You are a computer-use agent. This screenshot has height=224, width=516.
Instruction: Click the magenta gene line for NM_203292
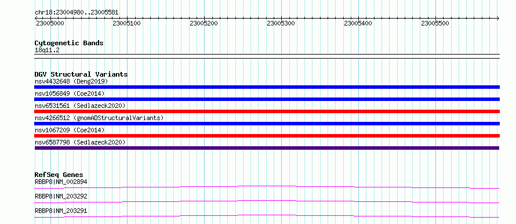click(x=267, y=201)
